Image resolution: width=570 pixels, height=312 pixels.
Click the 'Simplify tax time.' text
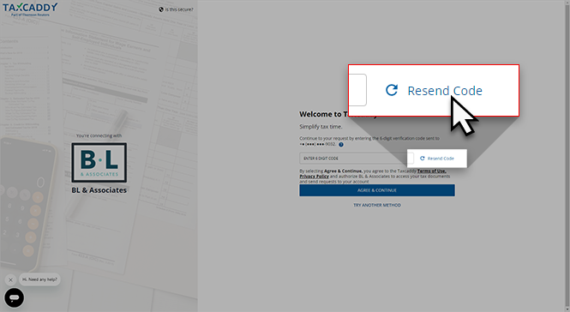click(x=321, y=127)
